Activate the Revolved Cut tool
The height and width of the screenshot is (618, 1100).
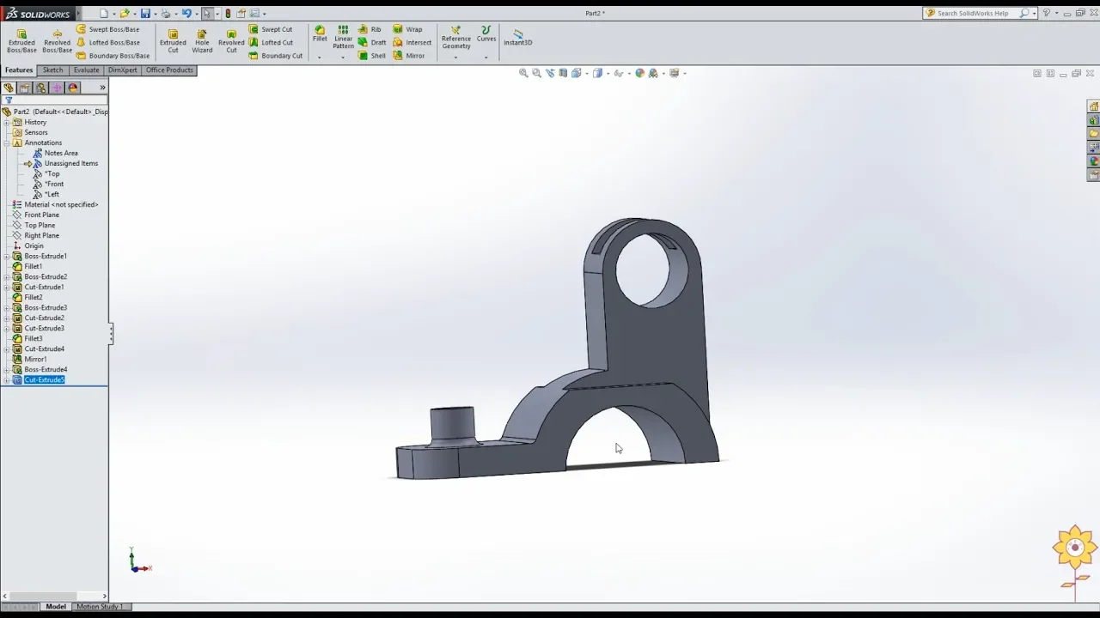[231, 41]
